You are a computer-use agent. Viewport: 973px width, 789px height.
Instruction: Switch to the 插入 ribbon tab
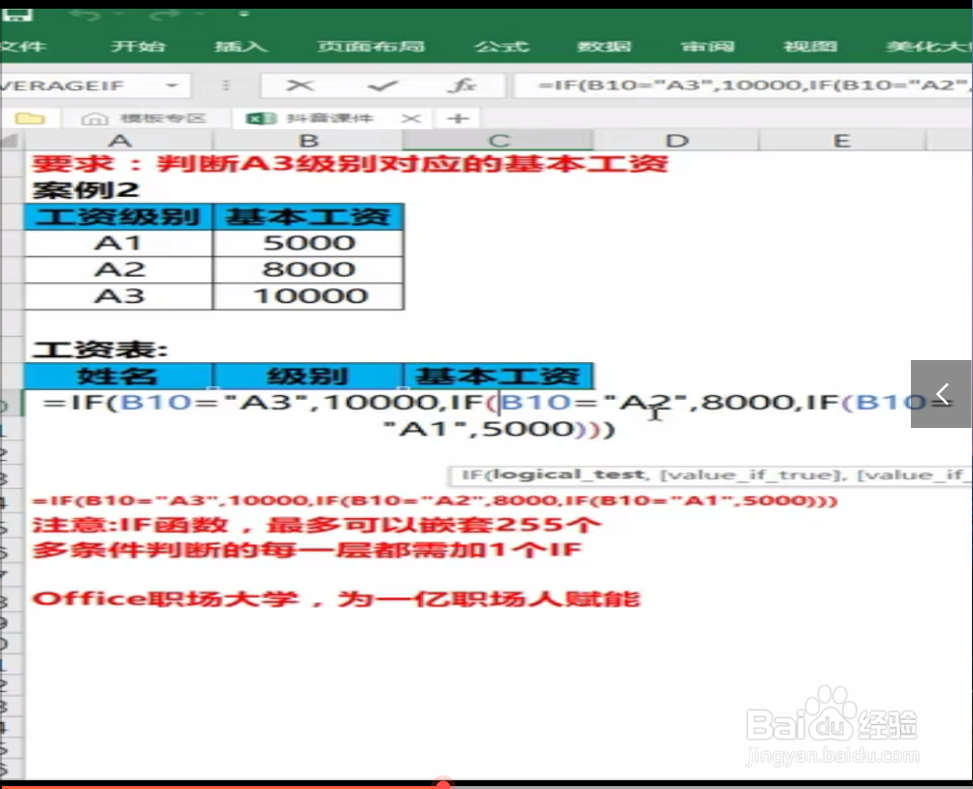241,46
